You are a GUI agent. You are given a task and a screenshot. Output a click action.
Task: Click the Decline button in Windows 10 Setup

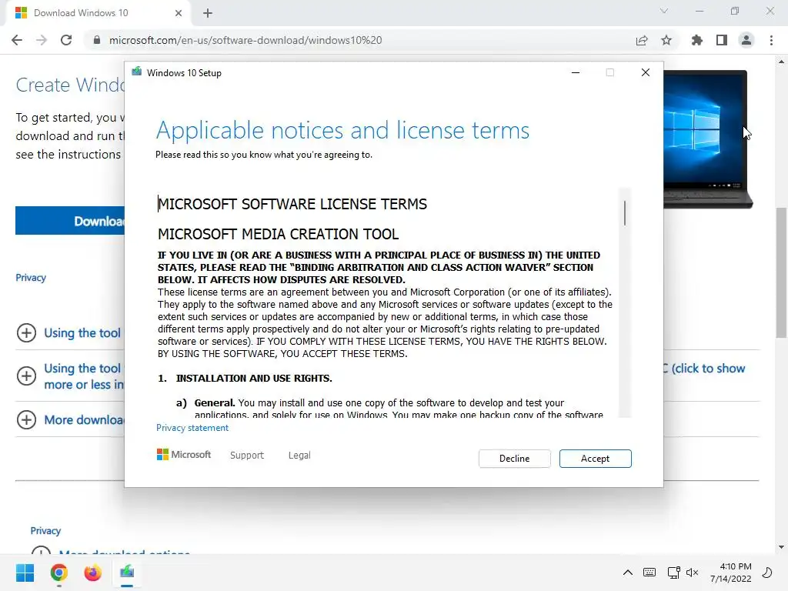(x=514, y=459)
